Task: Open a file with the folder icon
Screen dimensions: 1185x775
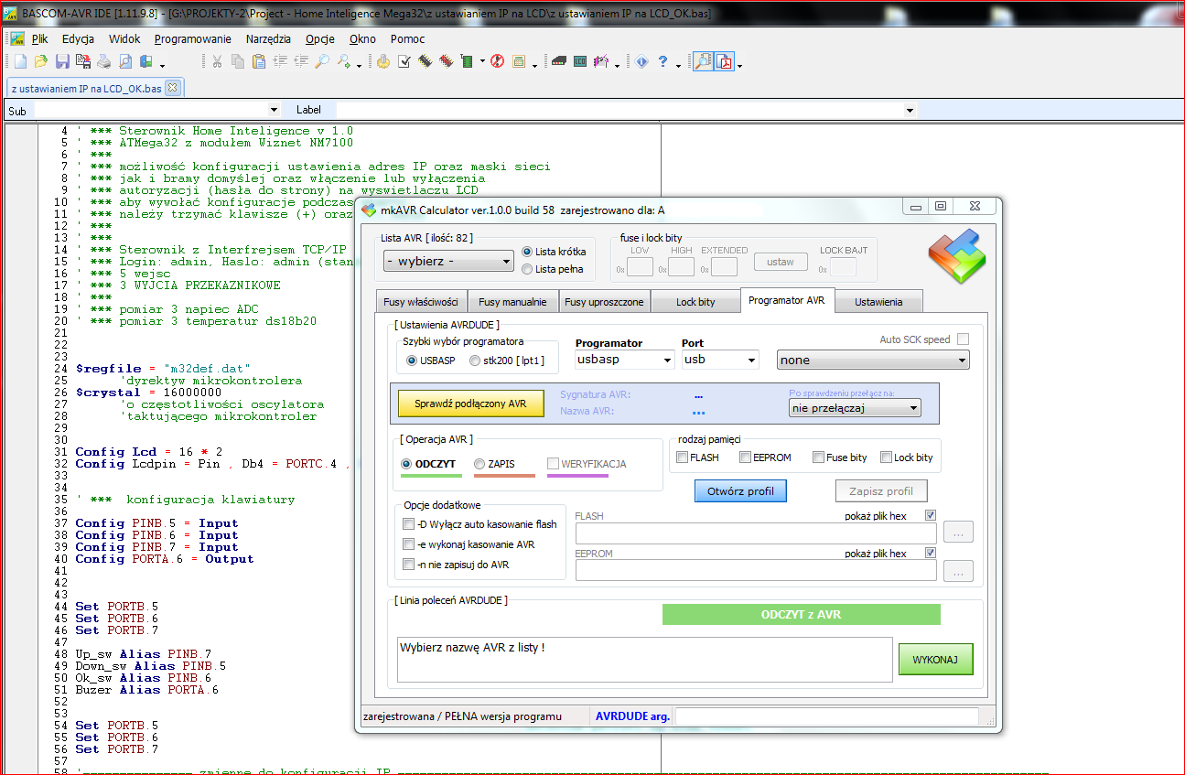Action: (41, 62)
